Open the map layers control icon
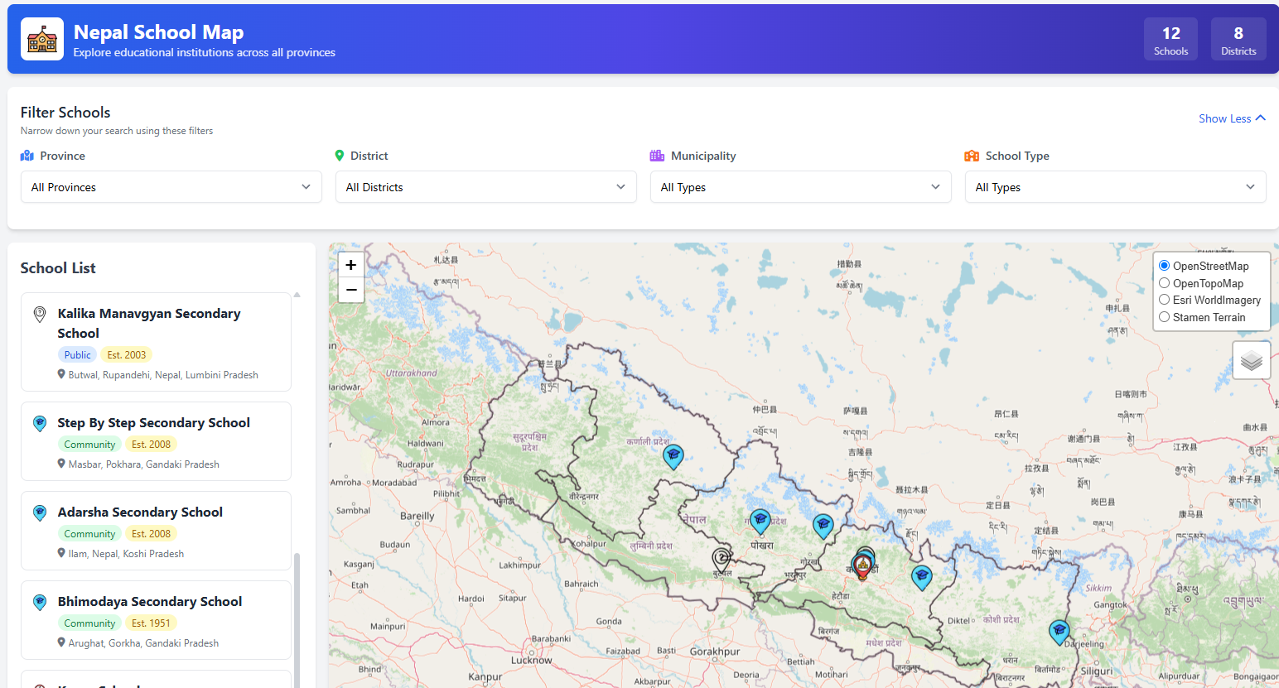 1252,360
